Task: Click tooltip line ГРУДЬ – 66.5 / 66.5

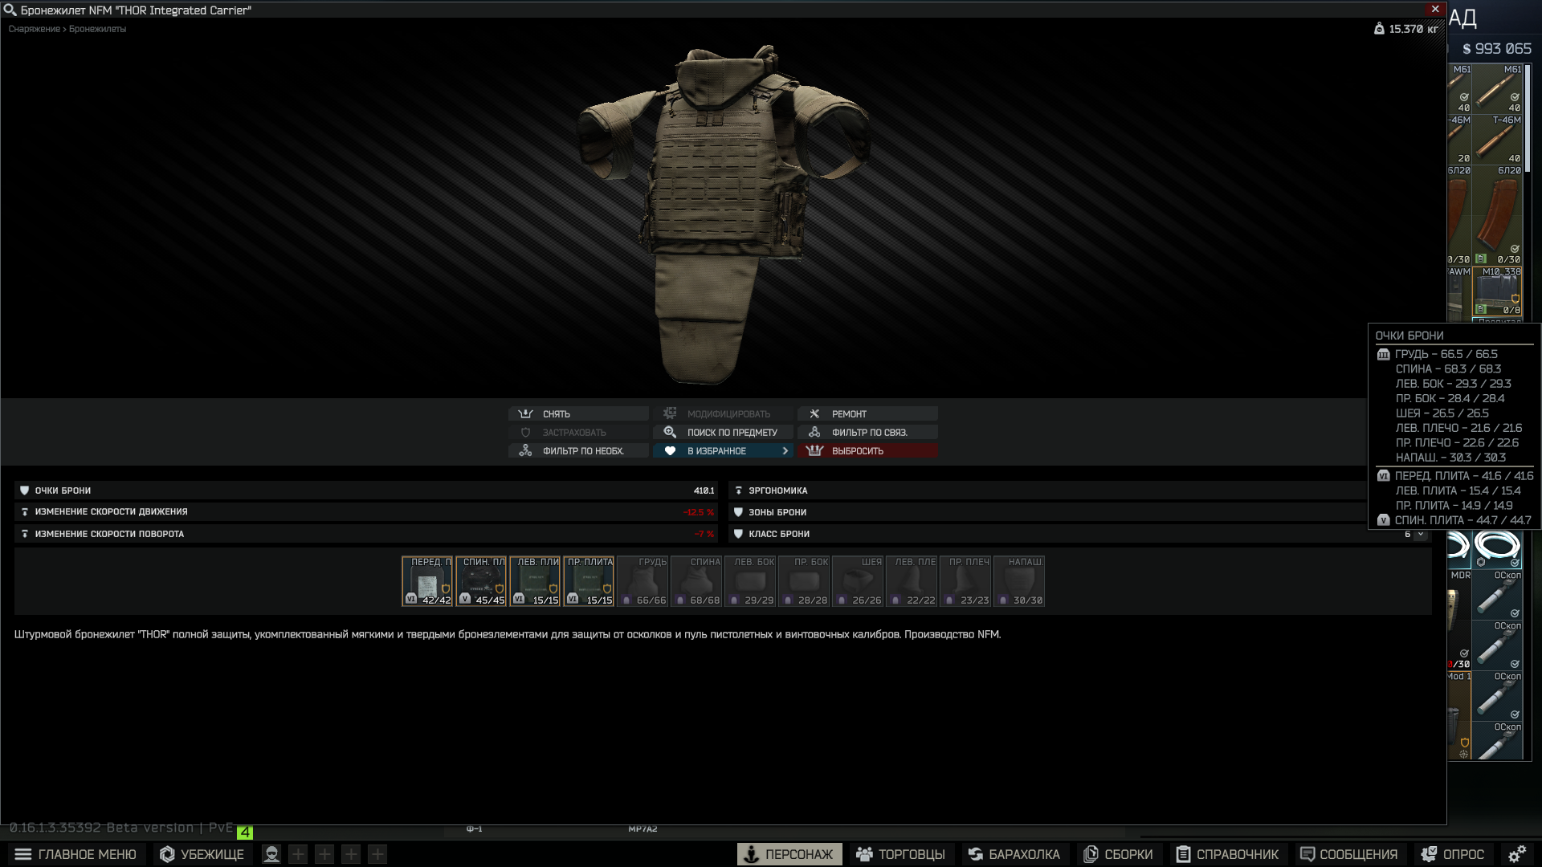Action: point(1446,354)
